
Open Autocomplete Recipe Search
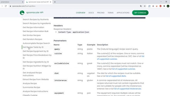(x=36, y=43)
